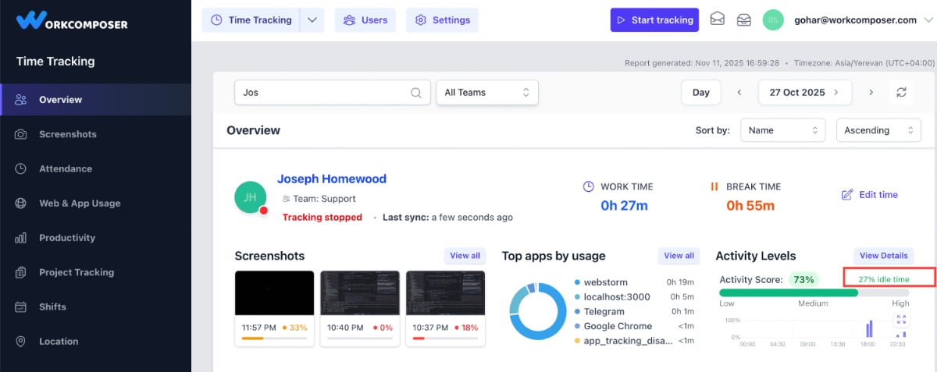
Task: Open the 27 Oct 2025 date picker
Action: [805, 92]
